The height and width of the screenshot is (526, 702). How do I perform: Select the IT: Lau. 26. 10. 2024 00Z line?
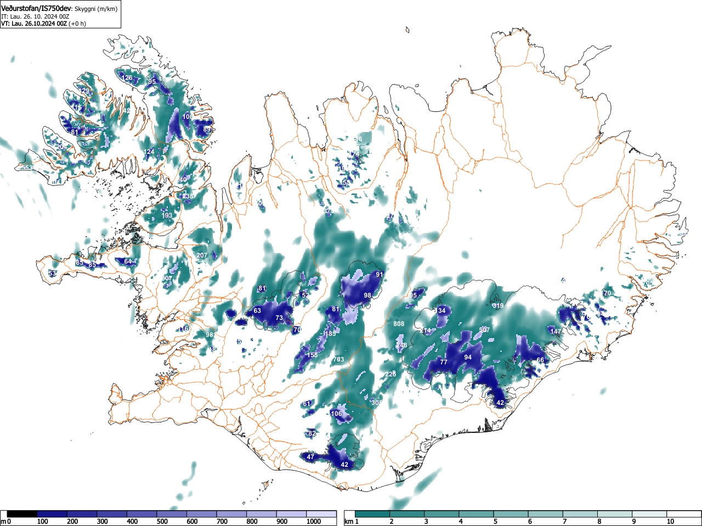point(35,16)
